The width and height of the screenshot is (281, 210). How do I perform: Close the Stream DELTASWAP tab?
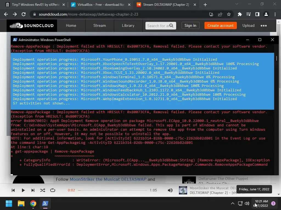[x=195, y=5]
